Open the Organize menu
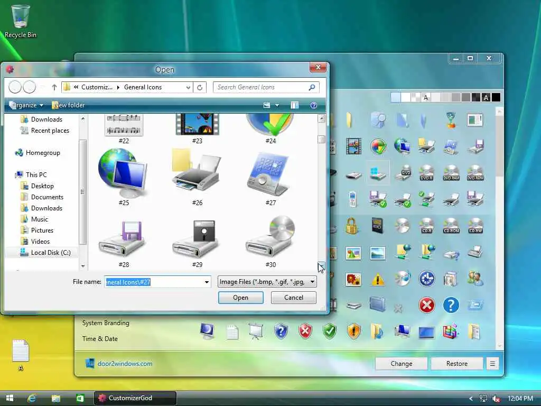The width and height of the screenshot is (541, 406). 26,105
